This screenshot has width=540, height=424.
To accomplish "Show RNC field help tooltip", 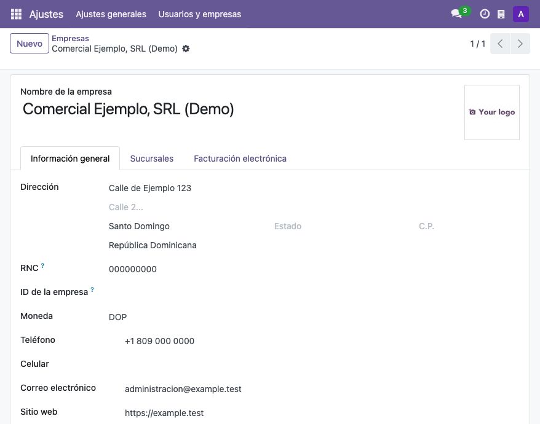I will [x=42, y=265].
